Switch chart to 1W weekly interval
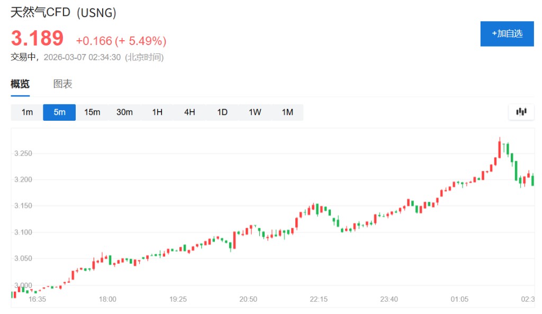The width and height of the screenshot is (542, 314). (x=255, y=112)
